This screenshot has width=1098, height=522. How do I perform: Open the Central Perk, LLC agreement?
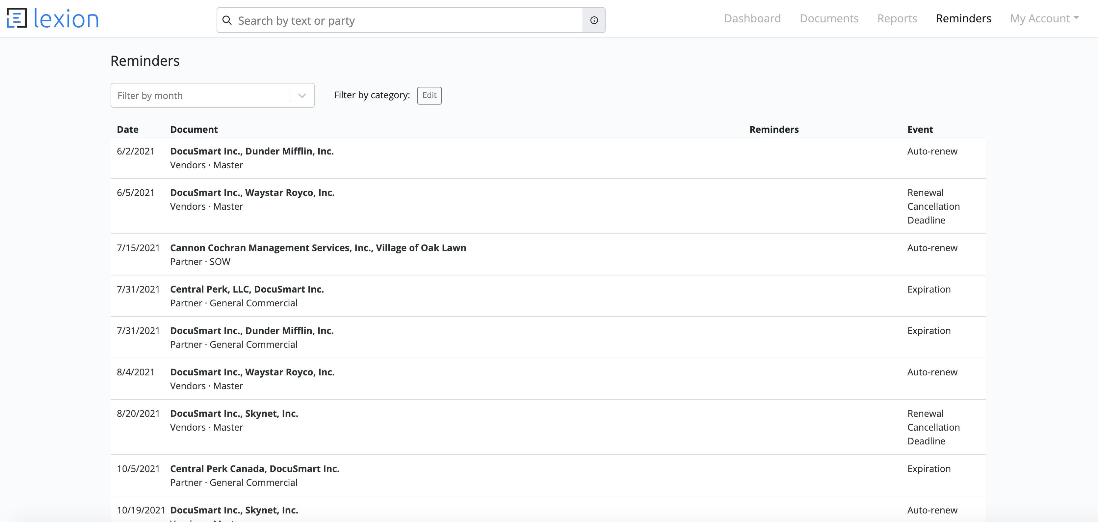coord(247,289)
